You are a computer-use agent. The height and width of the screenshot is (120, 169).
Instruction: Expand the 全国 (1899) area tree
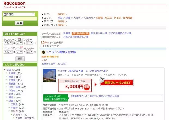point(5,70)
